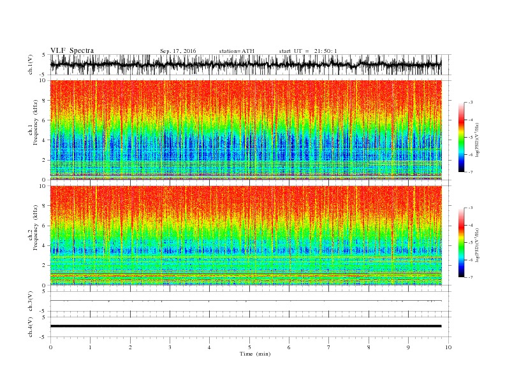Click the "station=ATH" header label

[237, 51]
